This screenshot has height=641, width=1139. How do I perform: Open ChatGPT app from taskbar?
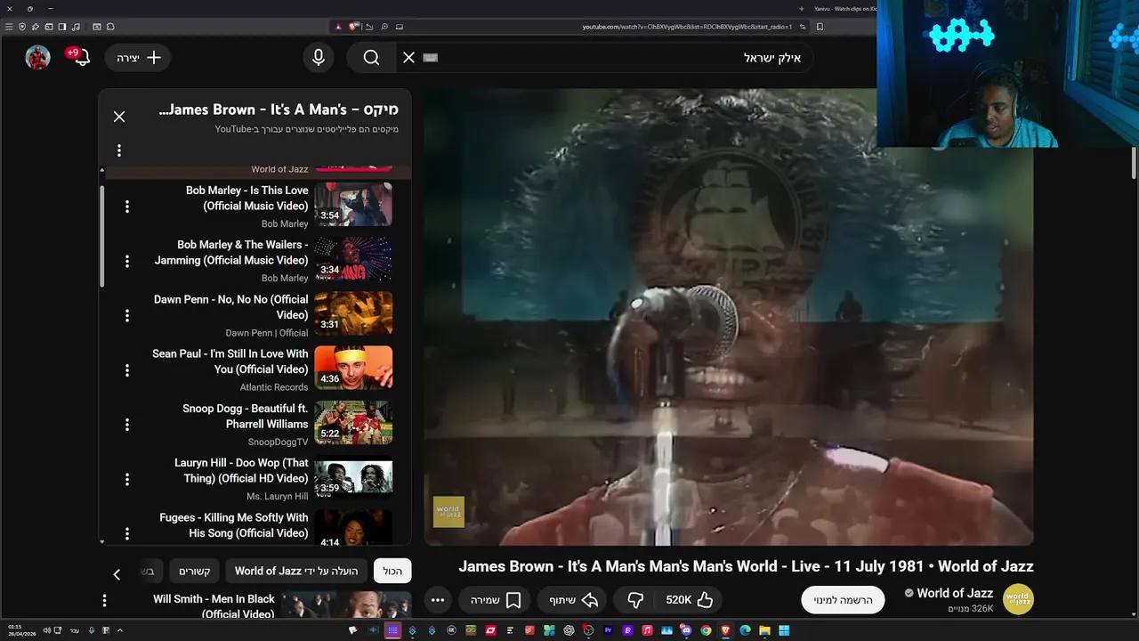point(569,630)
